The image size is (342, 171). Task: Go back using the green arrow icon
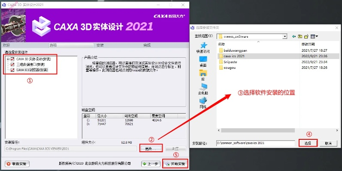click(294, 36)
